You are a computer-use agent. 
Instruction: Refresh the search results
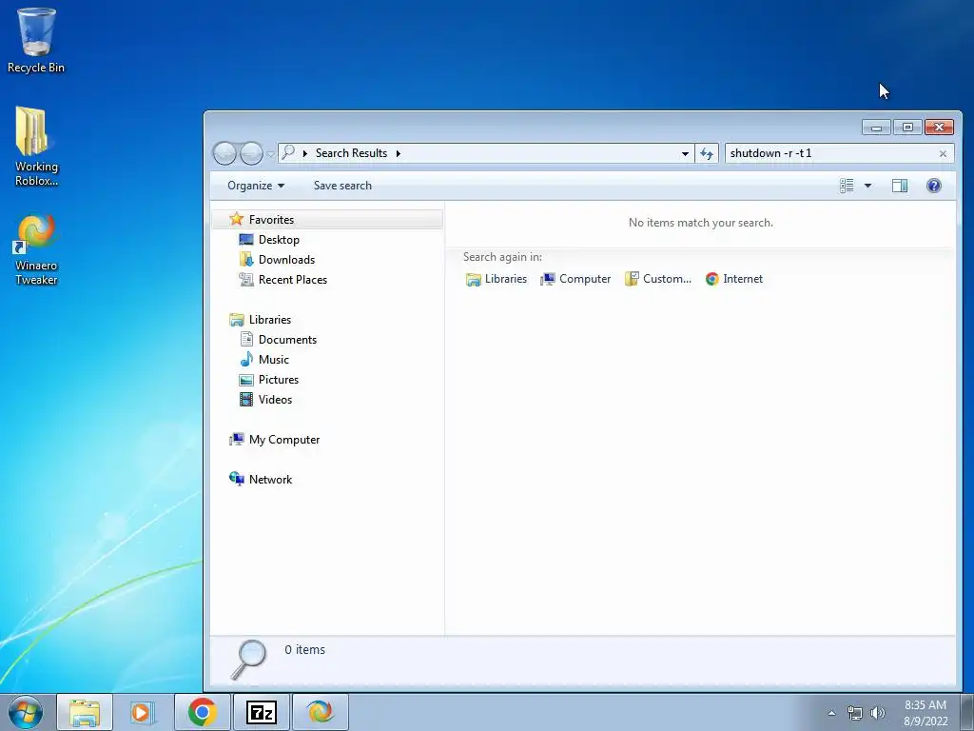707,153
